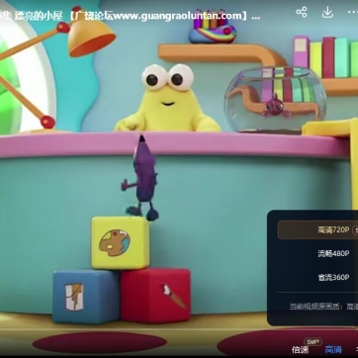Click the 当前视频原画质 info text

click(323, 307)
